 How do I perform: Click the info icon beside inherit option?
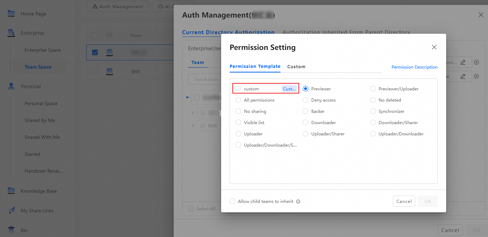click(x=298, y=201)
